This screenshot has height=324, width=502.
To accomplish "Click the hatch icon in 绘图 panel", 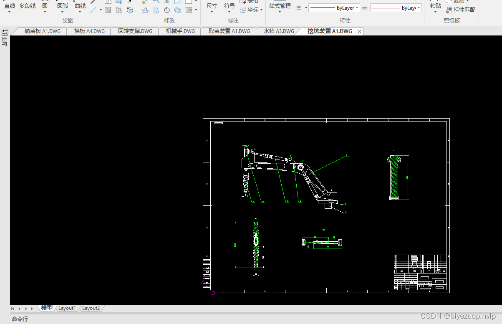I will point(108,10).
